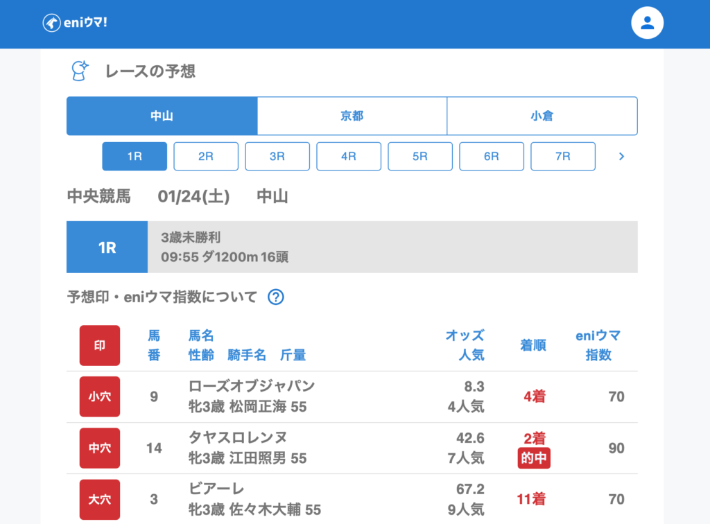710x524 pixels.
Task: Click the eniウマ! logo in header
Action: (75, 23)
